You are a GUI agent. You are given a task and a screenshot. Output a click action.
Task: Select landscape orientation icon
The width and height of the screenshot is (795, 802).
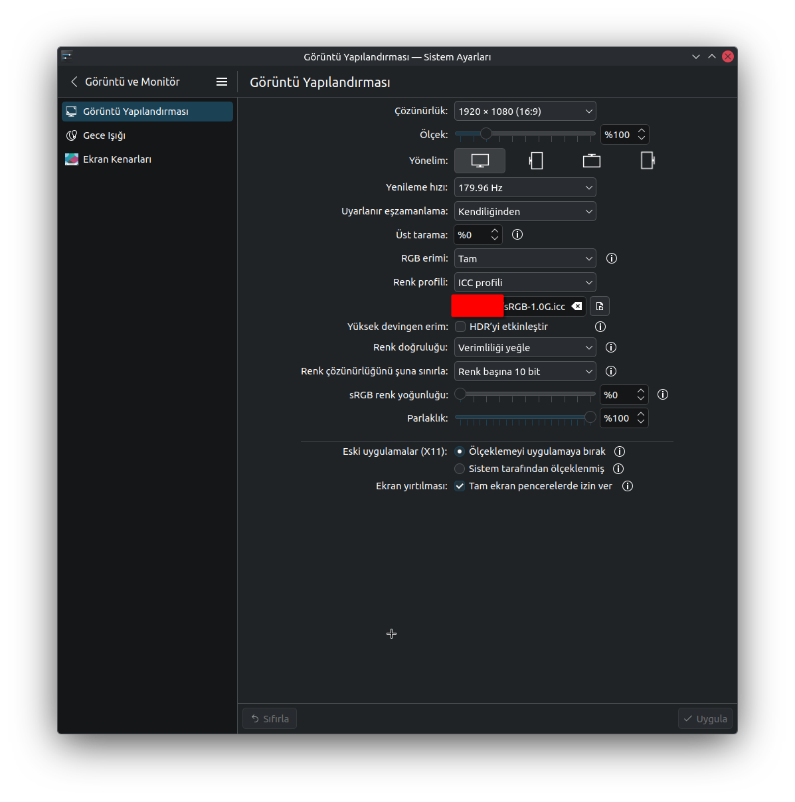pos(480,161)
